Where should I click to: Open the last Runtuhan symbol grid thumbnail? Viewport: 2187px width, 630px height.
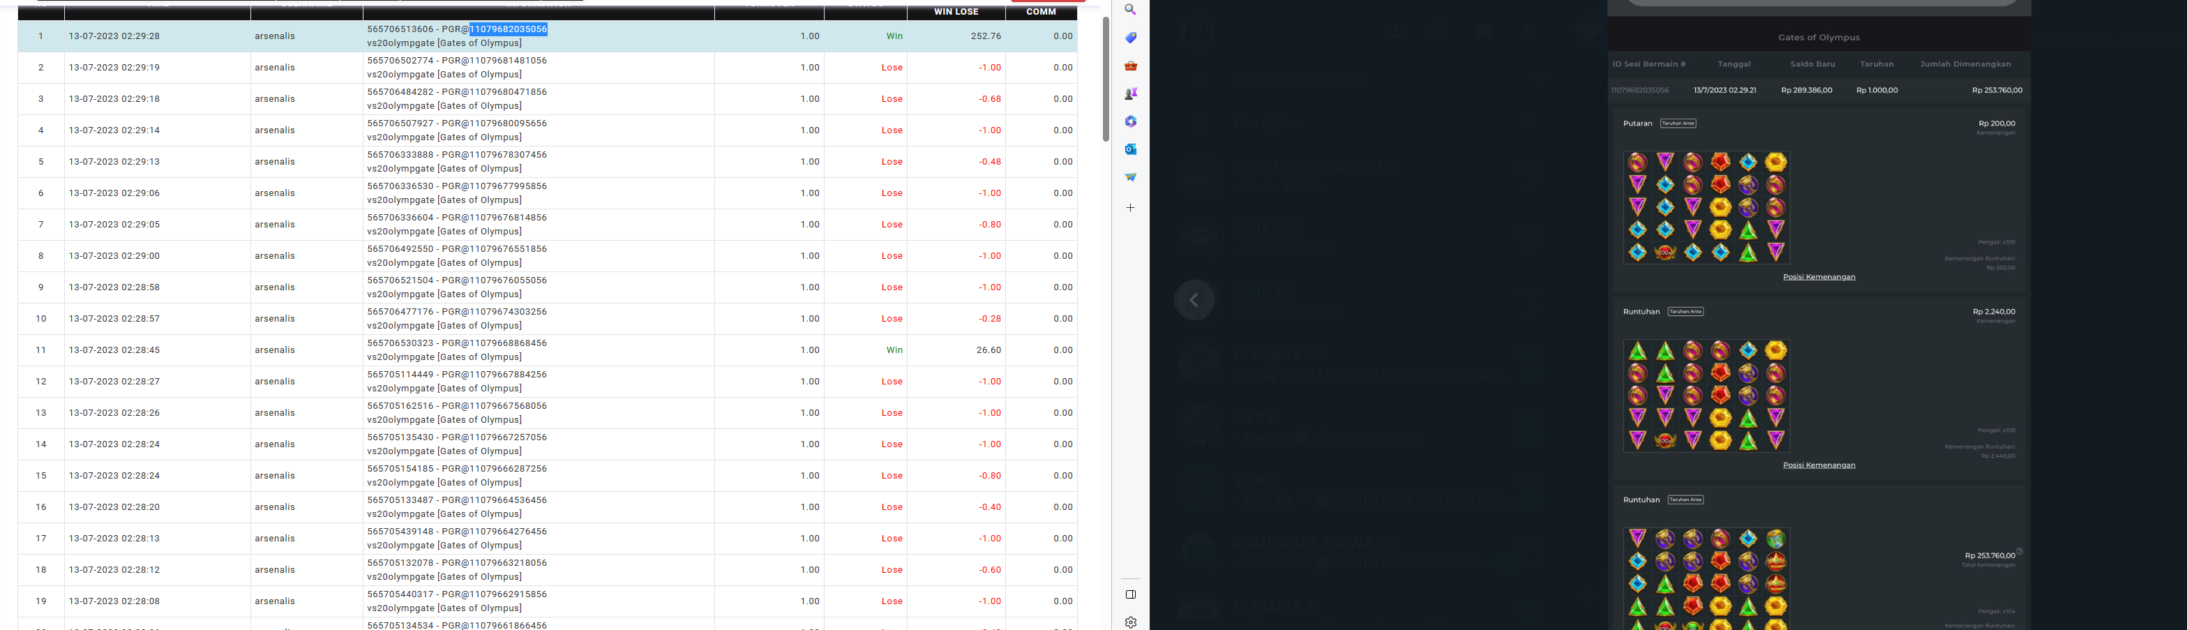pyautogui.click(x=1706, y=579)
